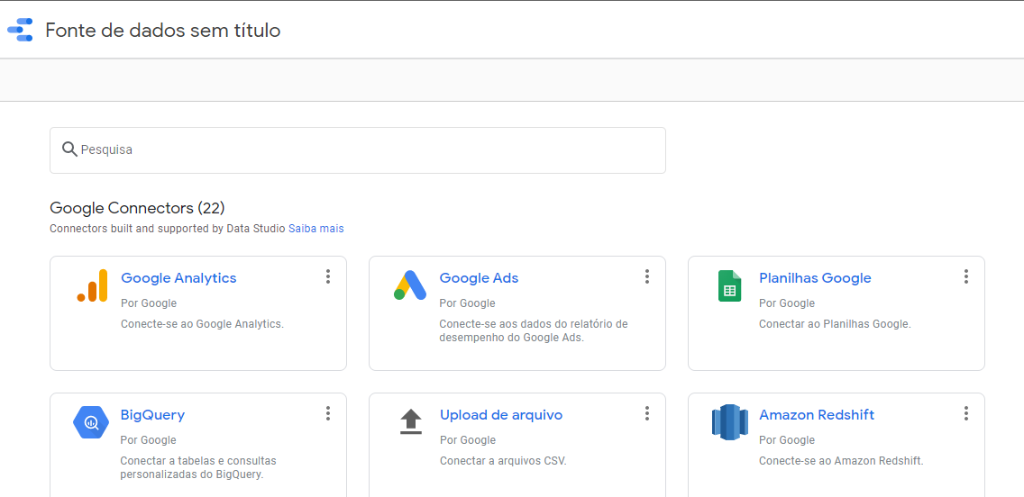Click the Google Connectors (22) heading
This screenshot has width=1024, height=497.
137,208
